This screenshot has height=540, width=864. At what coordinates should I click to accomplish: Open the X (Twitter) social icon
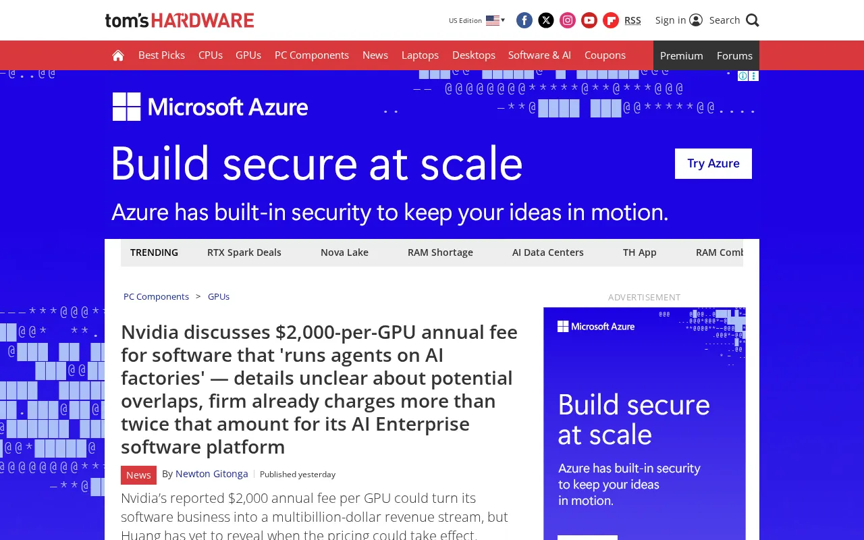tap(546, 20)
